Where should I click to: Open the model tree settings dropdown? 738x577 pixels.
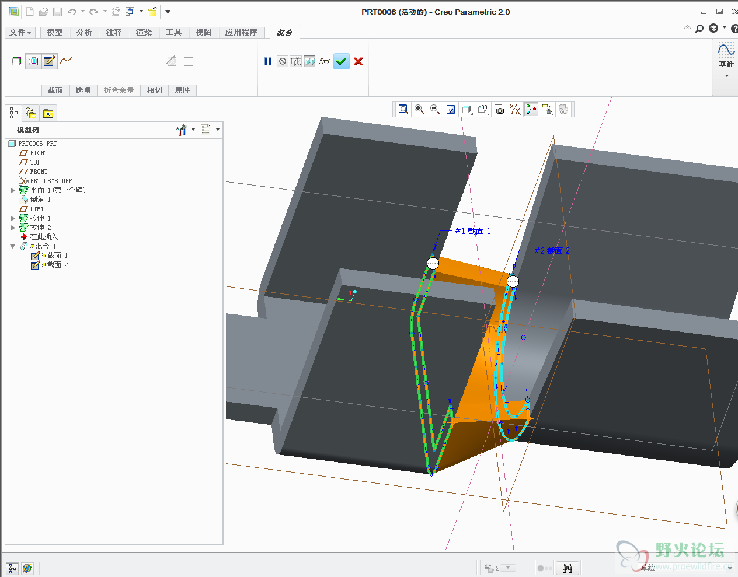coord(185,130)
